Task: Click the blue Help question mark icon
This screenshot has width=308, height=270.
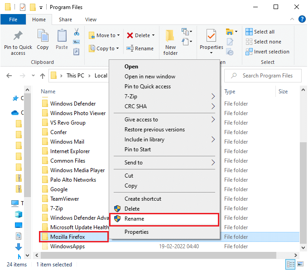Action: pos(302,19)
